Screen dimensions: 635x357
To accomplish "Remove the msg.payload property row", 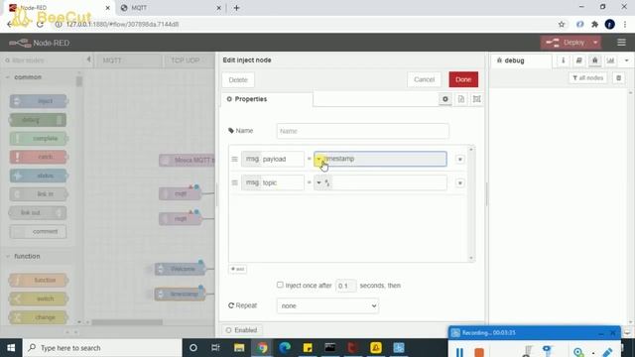I will (x=459, y=159).
